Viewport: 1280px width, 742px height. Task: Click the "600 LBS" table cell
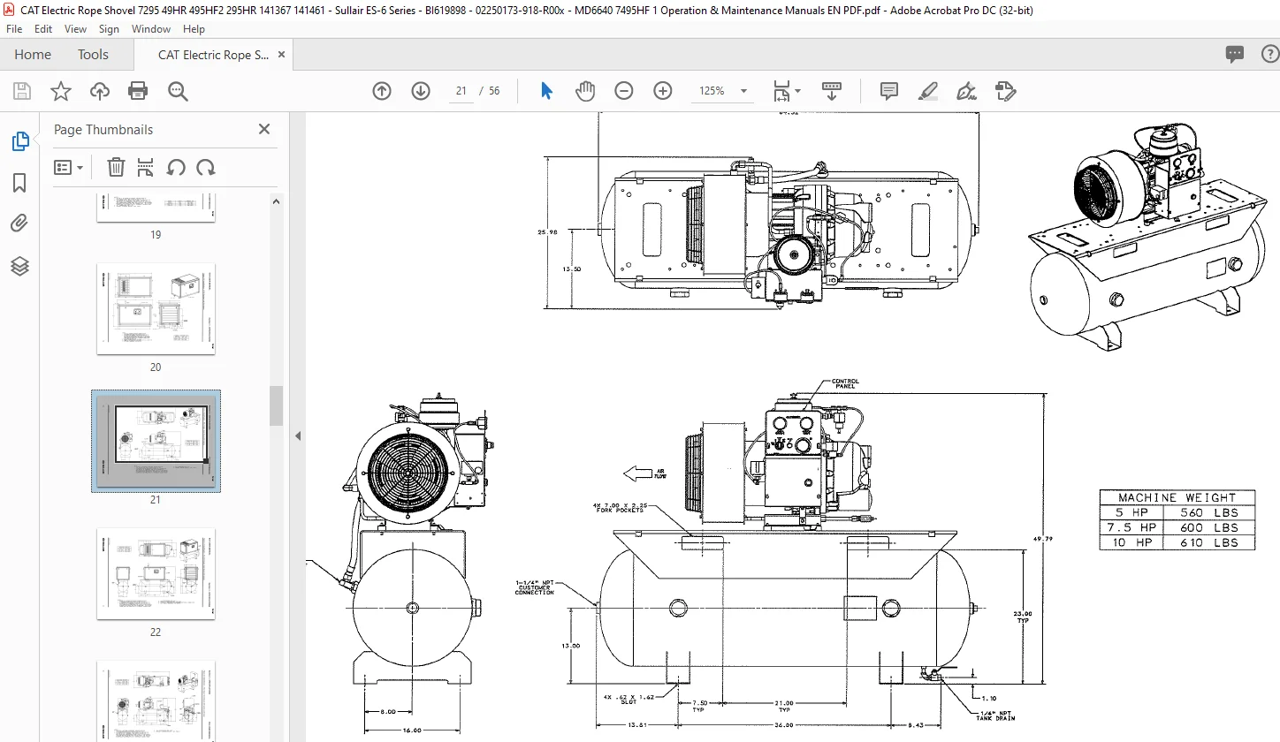pos(1208,527)
